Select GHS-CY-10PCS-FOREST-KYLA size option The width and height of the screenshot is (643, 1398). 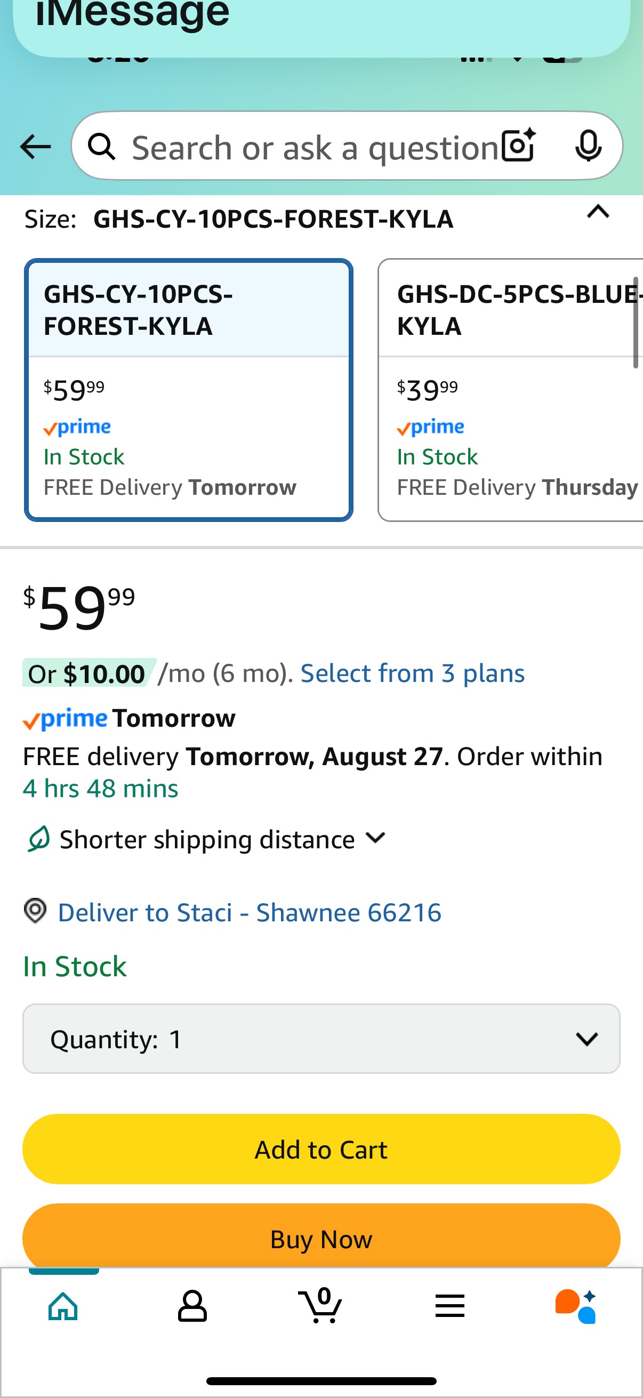click(x=188, y=390)
